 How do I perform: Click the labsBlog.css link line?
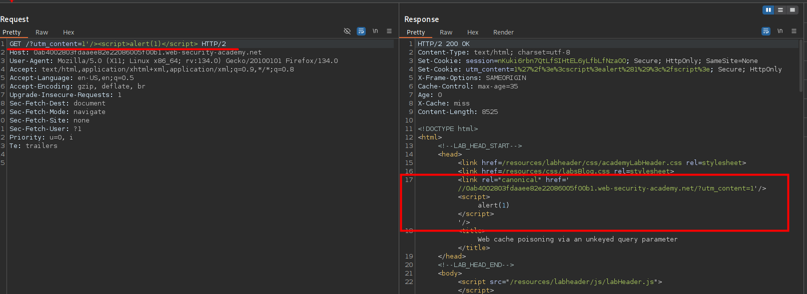pos(566,171)
